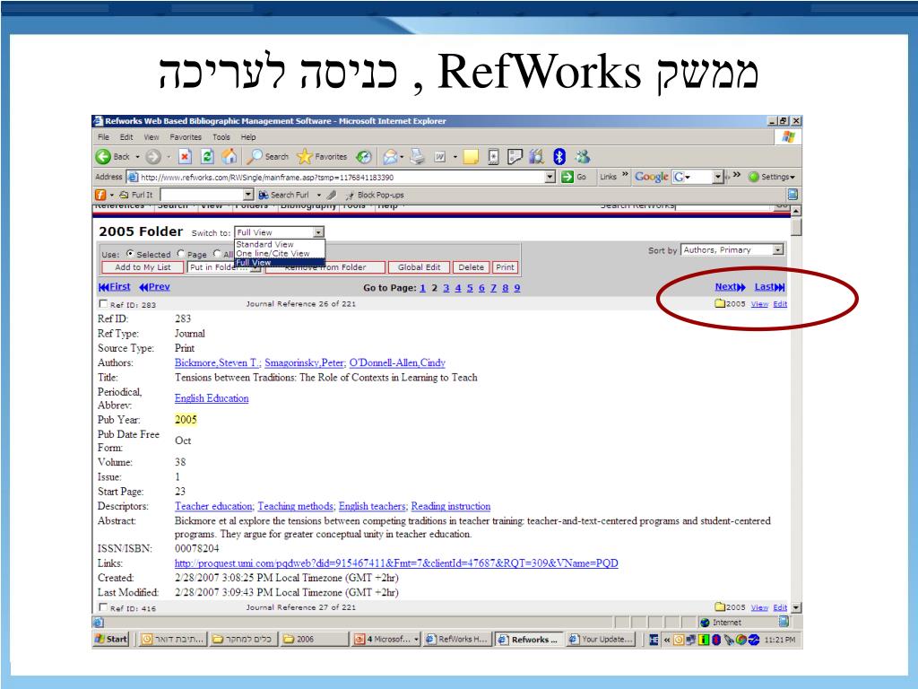This screenshot has height=689, width=918.
Task: Click the address bar URL field
Action: coord(342,177)
